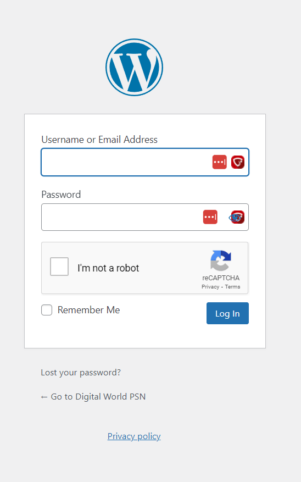Click "Lost your password?" link
Screen dimensions: 301x482
81,373
